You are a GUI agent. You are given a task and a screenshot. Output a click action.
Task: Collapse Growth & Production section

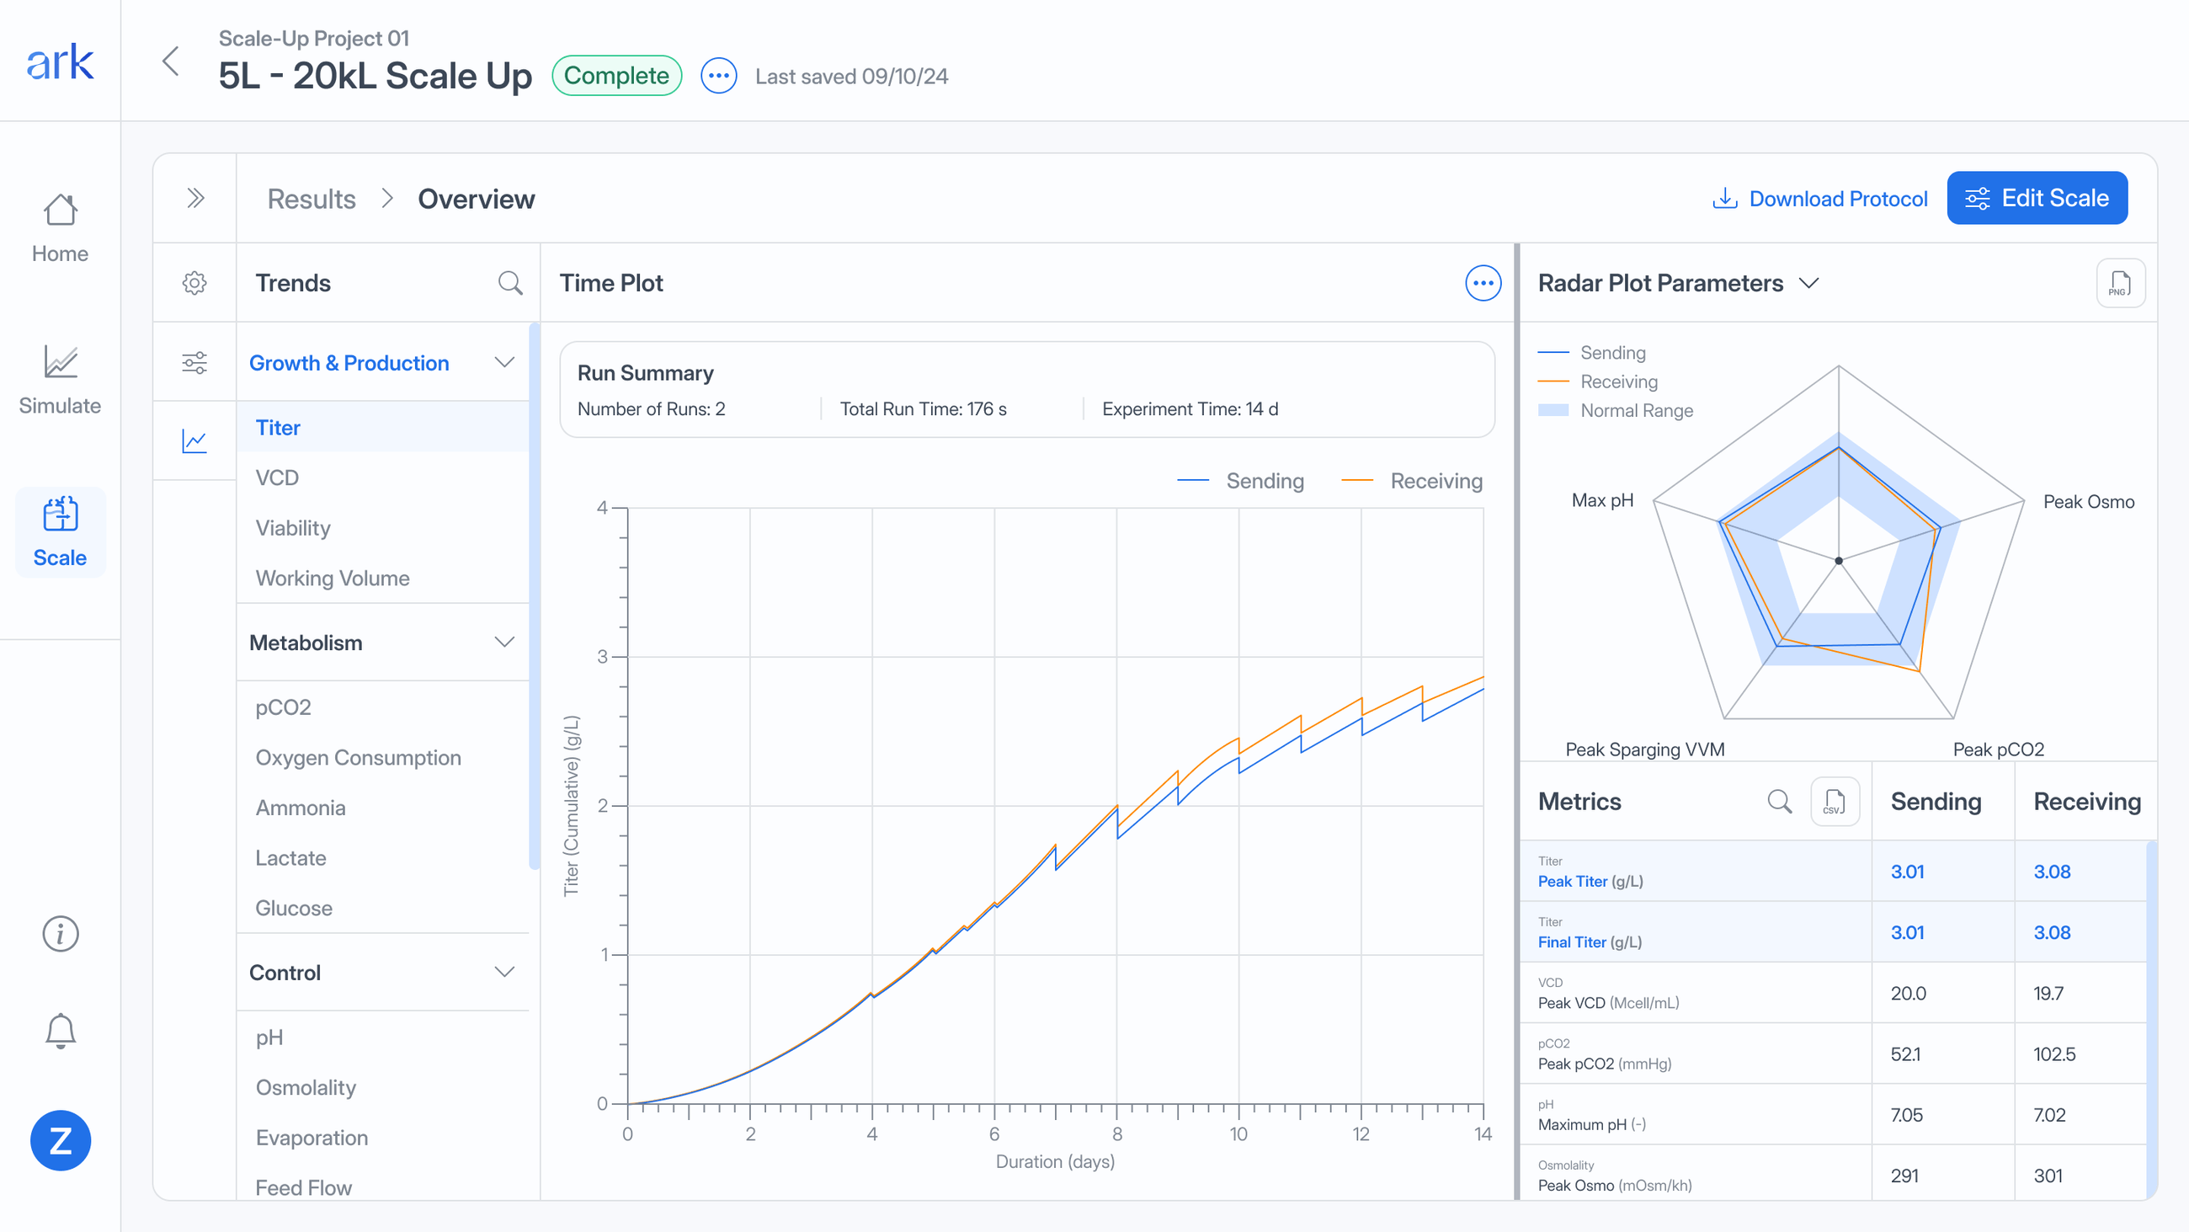click(x=505, y=363)
